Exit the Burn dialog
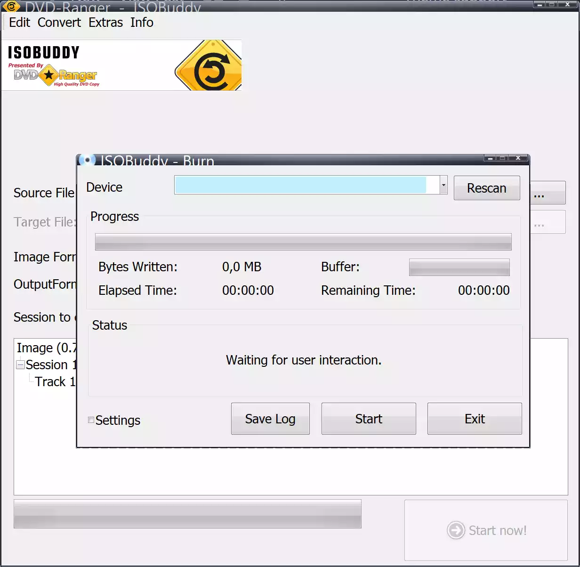This screenshot has width=580, height=567. click(x=474, y=419)
